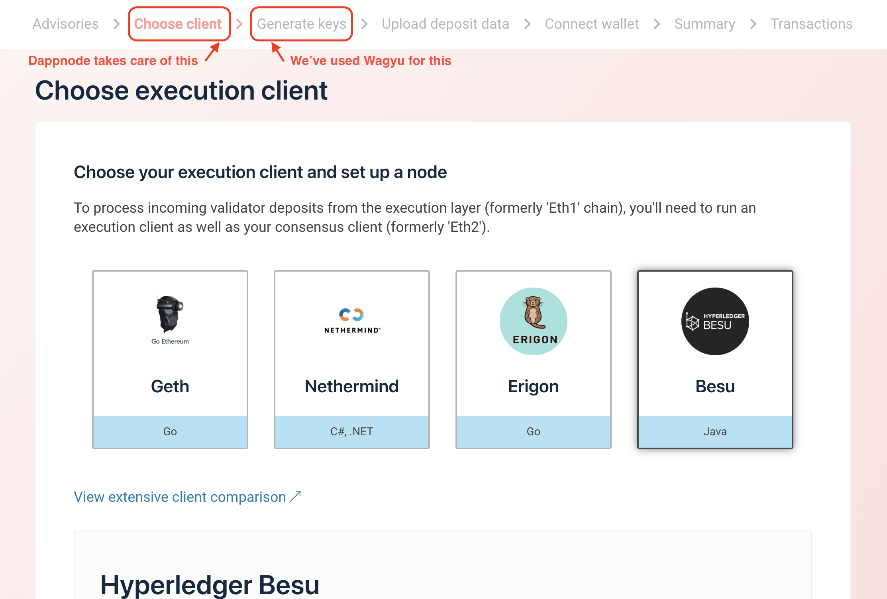This screenshot has height=599, width=887.
Task: Switch to the Connect wallet step
Action: (x=592, y=24)
